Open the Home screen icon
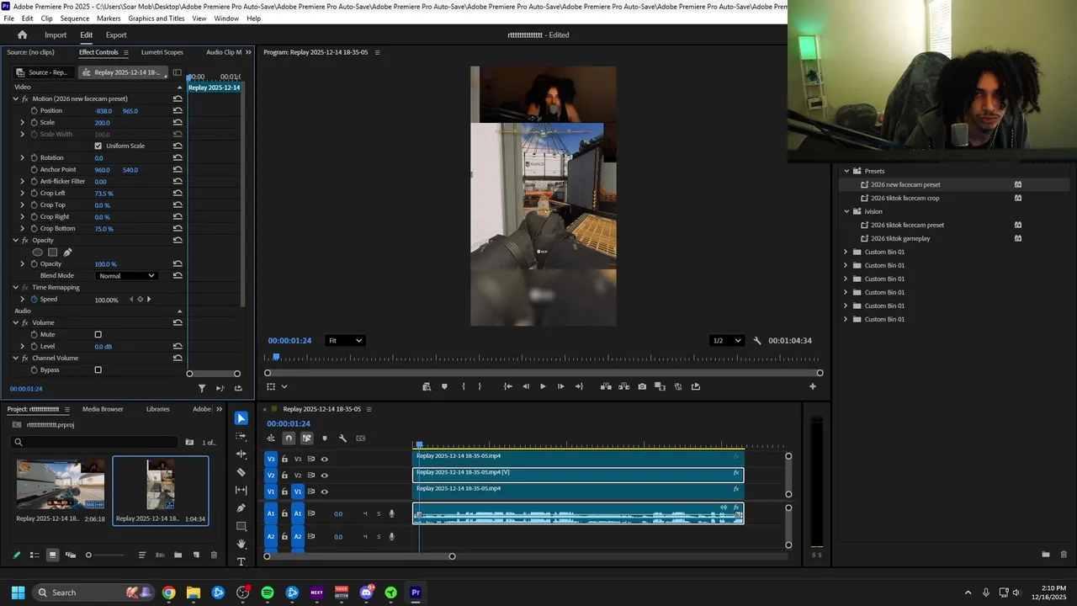Viewport: 1077px width, 606px height. pos(23,35)
